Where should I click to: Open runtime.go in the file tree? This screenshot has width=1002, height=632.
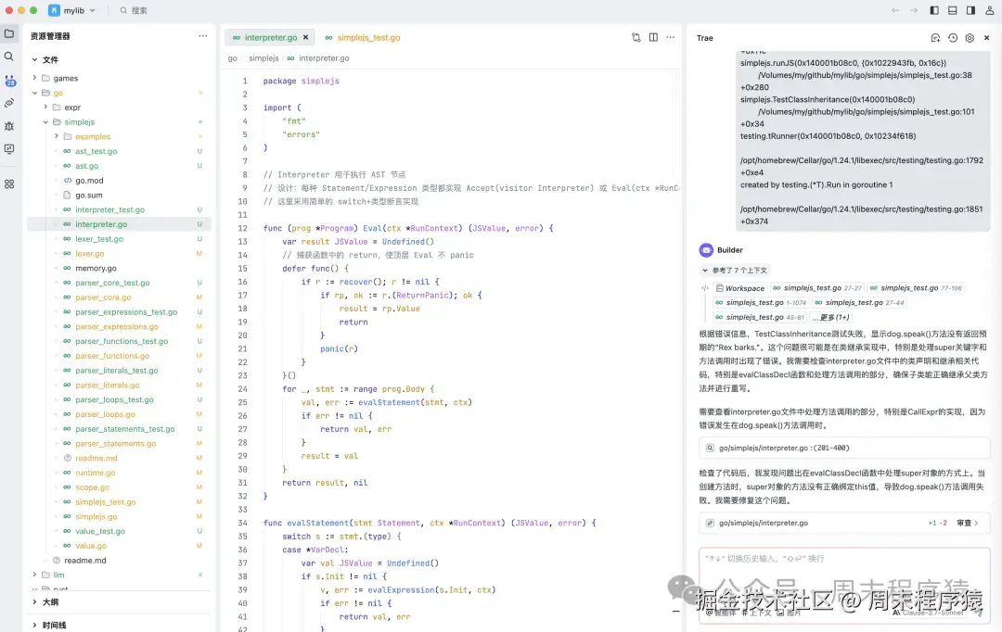coord(96,473)
